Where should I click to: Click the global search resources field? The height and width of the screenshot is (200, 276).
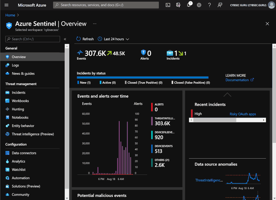point(106,5)
